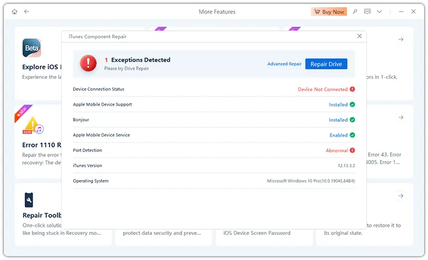Click the arrow on the bottom-right restore card
This screenshot has width=428, height=260.
click(401, 197)
